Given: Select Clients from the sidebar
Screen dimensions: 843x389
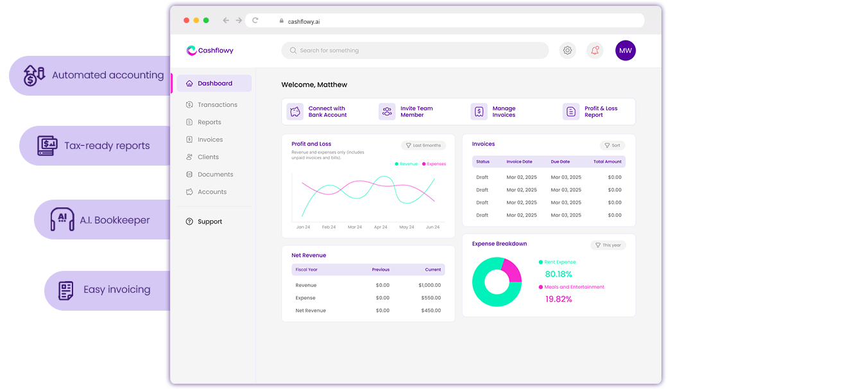Looking at the screenshot, I should (x=208, y=157).
